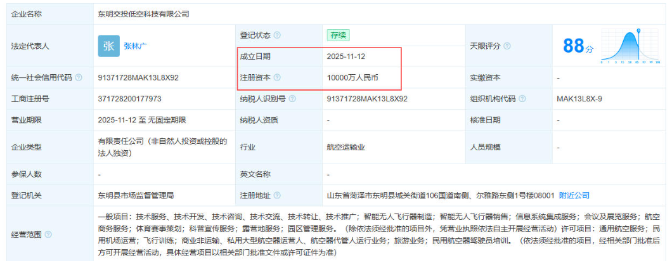Click the question mark next to 注册地址
Image resolution: width=672 pixels, height=270 pixels.
(277, 195)
